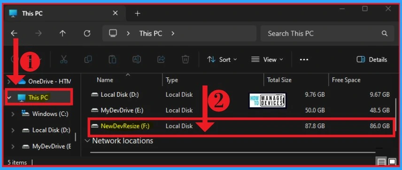
Task: Toggle the Details pane
Action: [x=372, y=60]
